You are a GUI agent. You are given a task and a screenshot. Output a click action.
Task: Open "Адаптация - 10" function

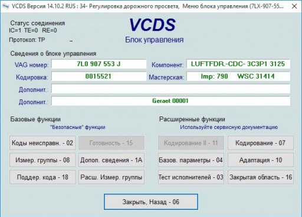coord(261,160)
